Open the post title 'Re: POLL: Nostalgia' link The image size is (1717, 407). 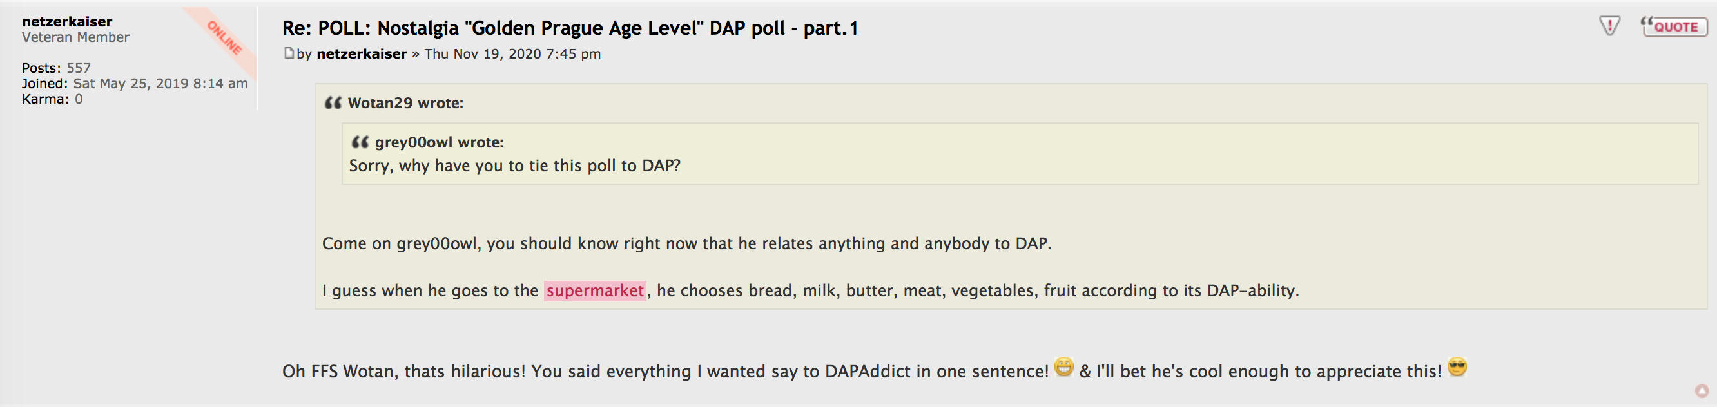point(570,28)
